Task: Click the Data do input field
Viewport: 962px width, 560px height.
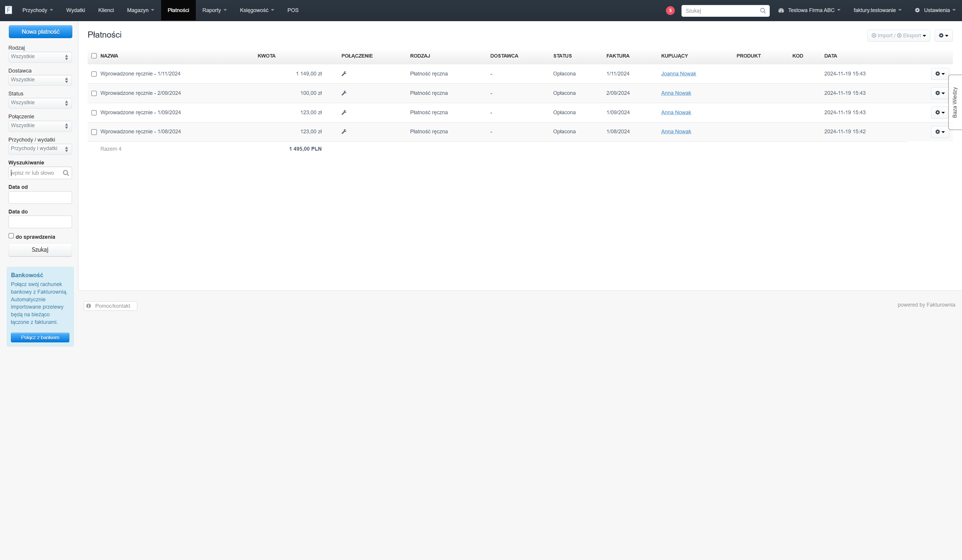Action: 40,222
